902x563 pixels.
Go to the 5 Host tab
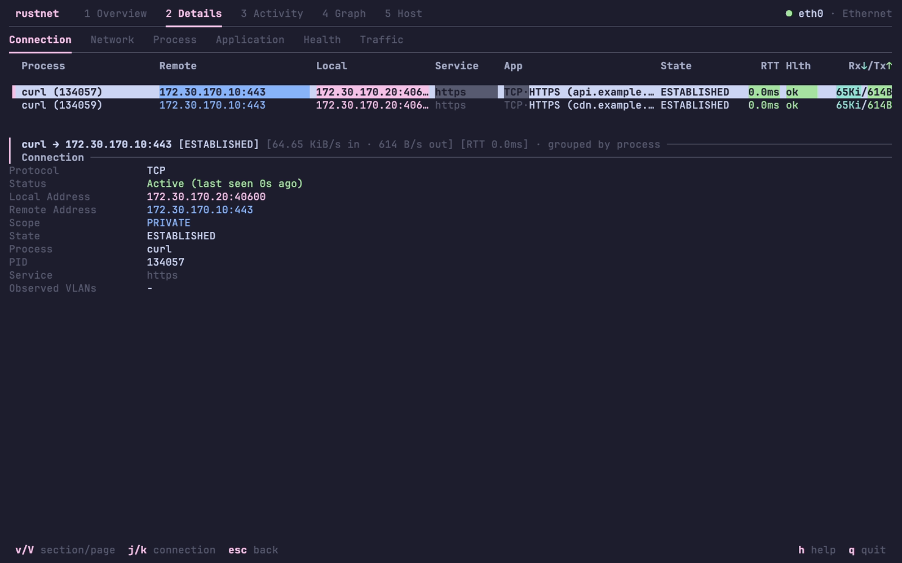403,14
